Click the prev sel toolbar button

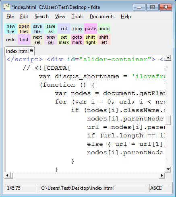(51, 39)
